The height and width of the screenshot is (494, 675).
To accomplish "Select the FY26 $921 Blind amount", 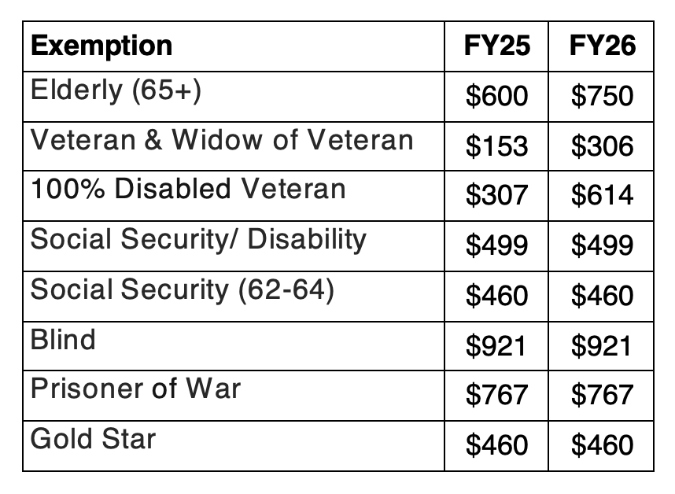I will (x=602, y=345).
